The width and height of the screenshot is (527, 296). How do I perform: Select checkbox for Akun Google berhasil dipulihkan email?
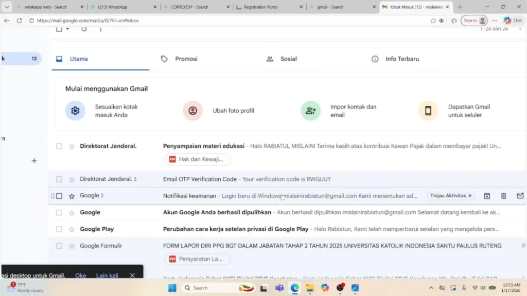coord(59,212)
